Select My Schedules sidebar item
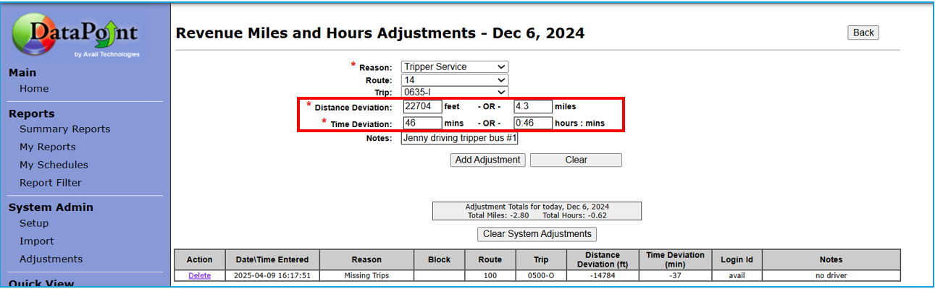 [54, 165]
